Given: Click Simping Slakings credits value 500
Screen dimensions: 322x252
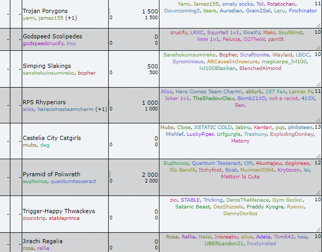Looking at the screenshot, I should [153, 66].
